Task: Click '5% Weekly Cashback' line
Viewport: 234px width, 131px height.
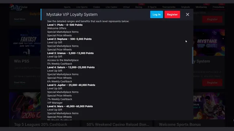Action: (60, 64)
